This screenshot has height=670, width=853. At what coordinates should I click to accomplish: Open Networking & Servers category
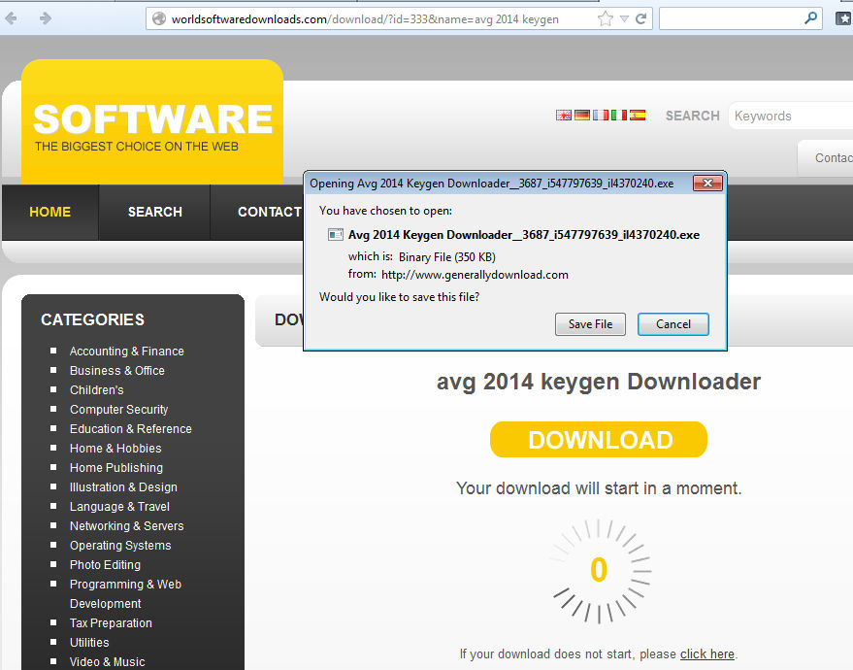[127, 525]
